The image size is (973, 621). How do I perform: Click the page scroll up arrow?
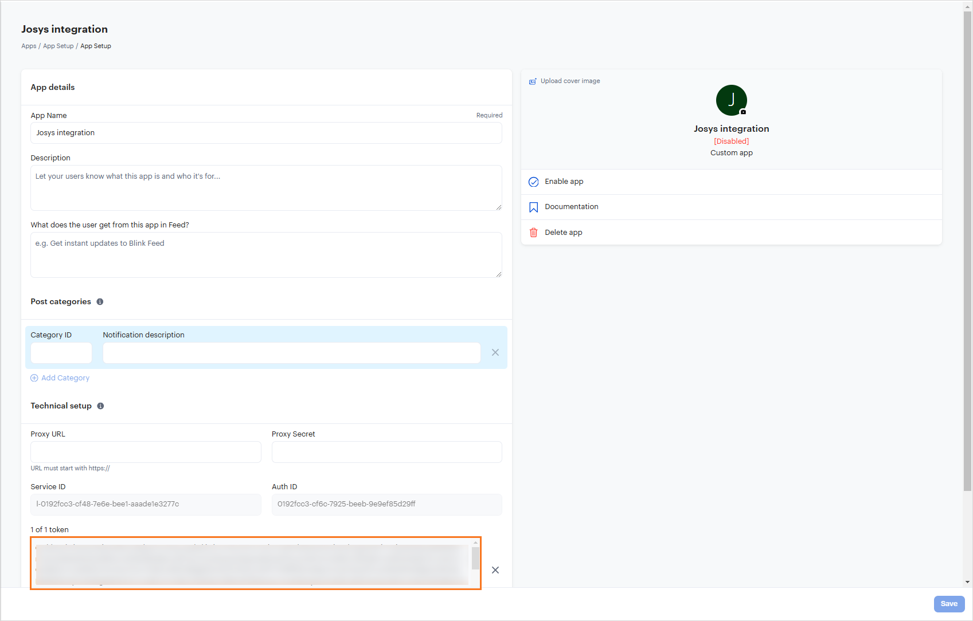pyautogui.click(x=968, y=6)
